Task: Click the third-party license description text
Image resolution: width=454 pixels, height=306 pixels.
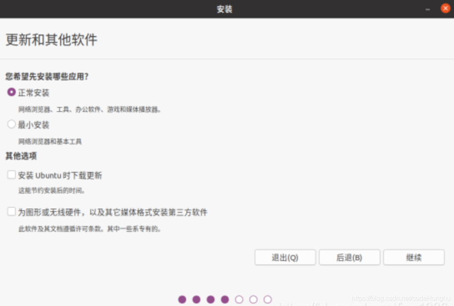Action: (x=90, y=229)
